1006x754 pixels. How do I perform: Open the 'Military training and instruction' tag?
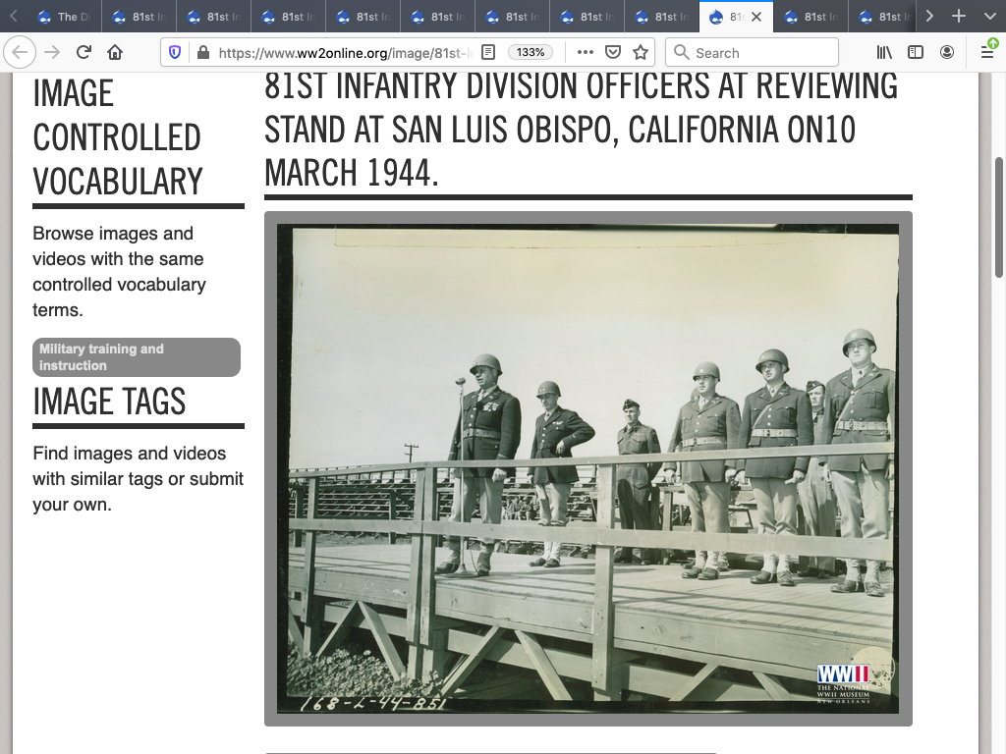tap(137, 357)
